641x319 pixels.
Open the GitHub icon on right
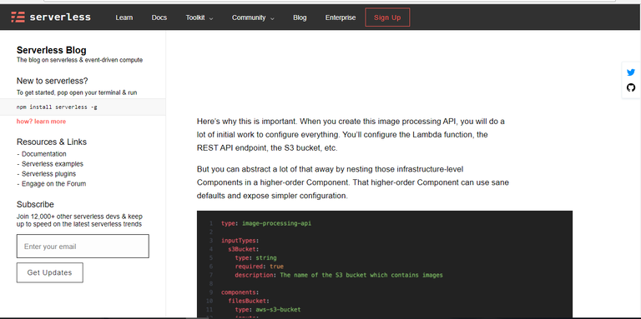point(631,87)
